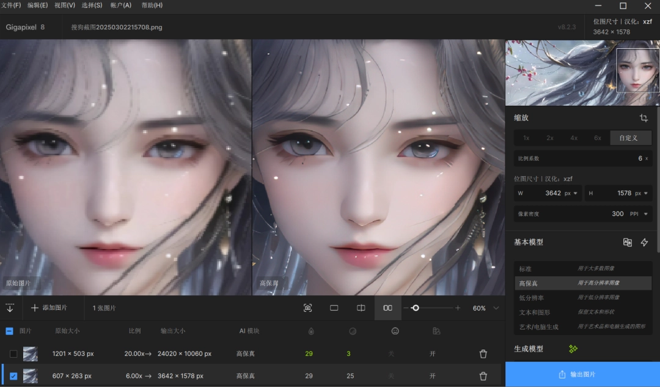Select the 标准 model option

click(x=583, y=268)
